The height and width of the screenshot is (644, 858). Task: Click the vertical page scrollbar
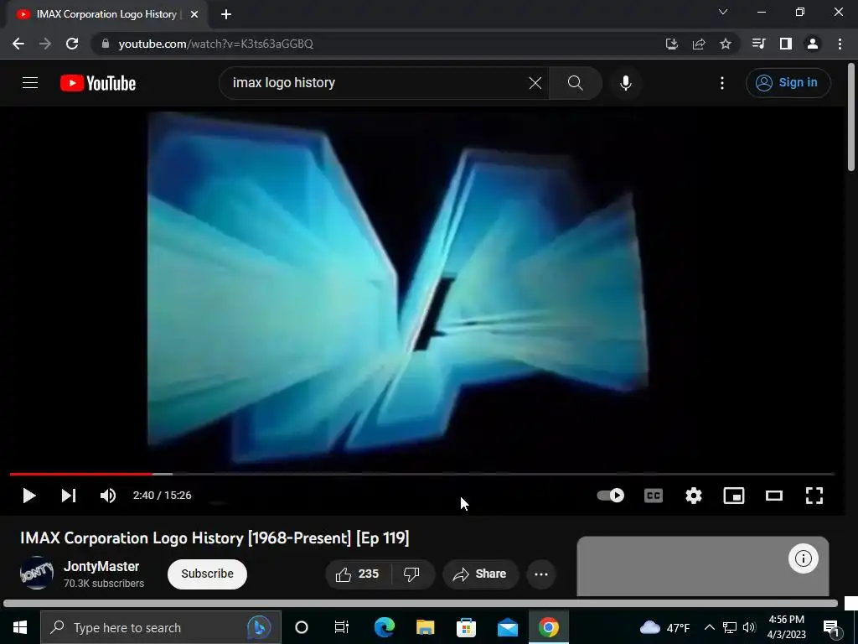pos(851,117)
